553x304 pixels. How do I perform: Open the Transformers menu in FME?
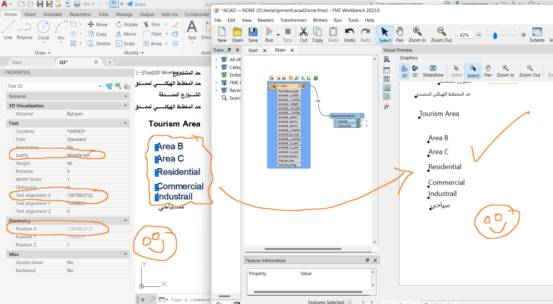[x=293, y=20]
